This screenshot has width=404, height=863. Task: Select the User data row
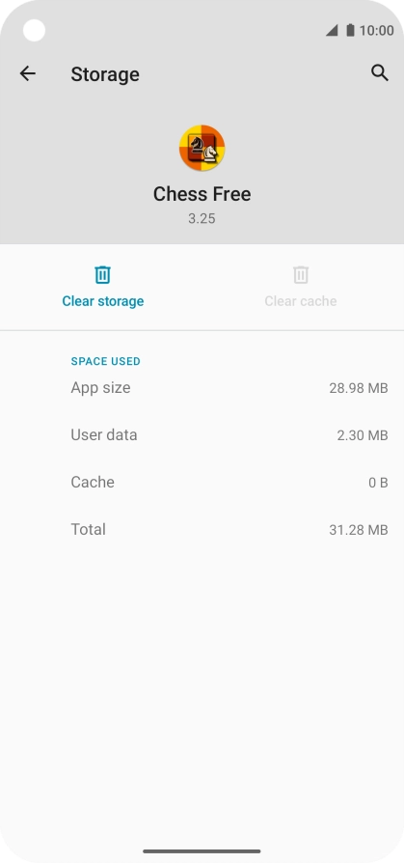[x=202, y=435]
